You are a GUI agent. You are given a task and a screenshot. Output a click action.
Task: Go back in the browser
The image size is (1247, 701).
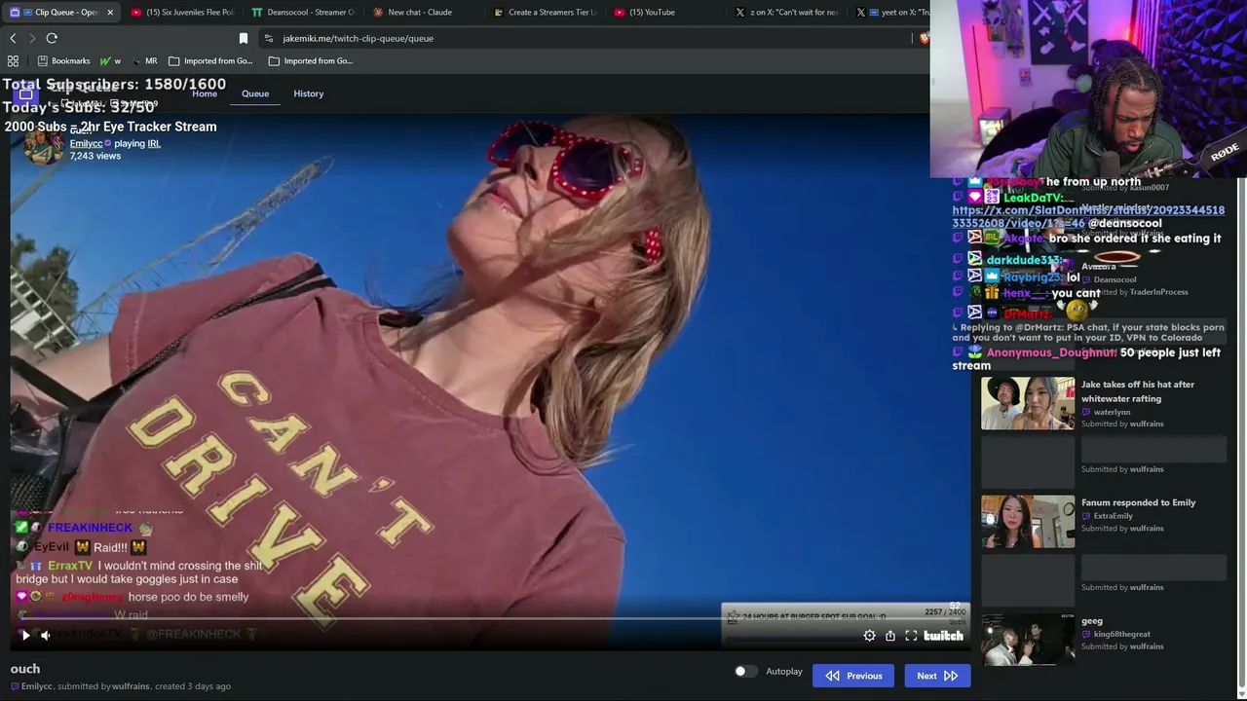coord(13,38)
